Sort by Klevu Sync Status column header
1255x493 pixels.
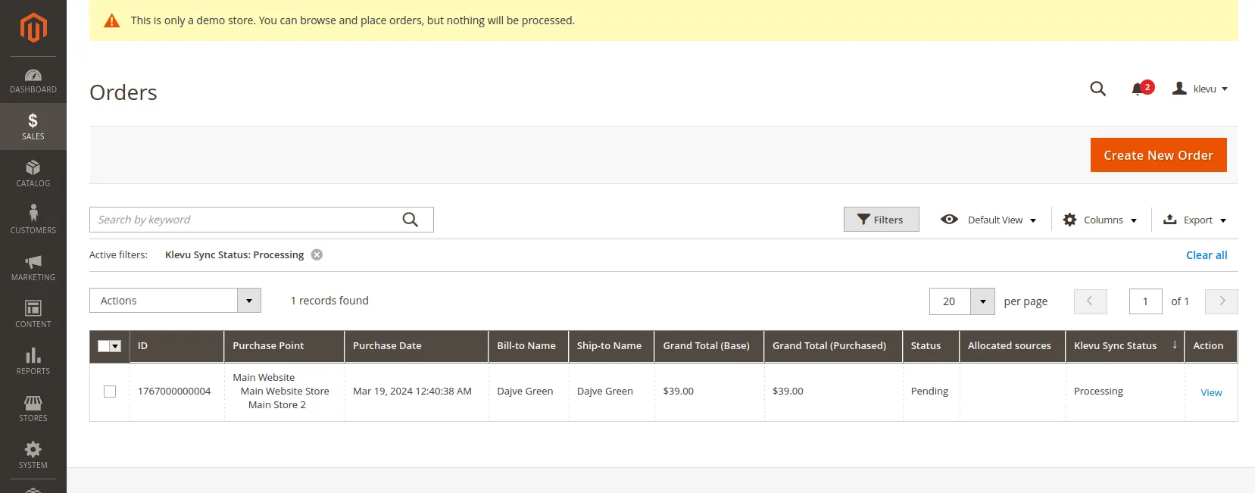(1125, 346)
